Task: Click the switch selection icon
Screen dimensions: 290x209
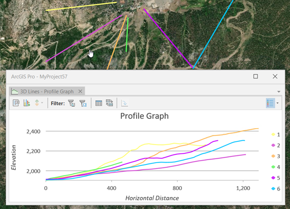Action: pyautogui.click(x=109, y=103)
